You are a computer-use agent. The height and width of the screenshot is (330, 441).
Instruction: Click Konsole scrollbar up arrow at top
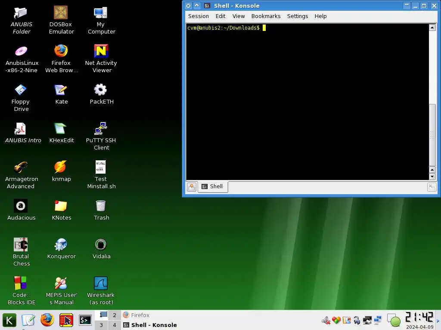pos(432,27)
